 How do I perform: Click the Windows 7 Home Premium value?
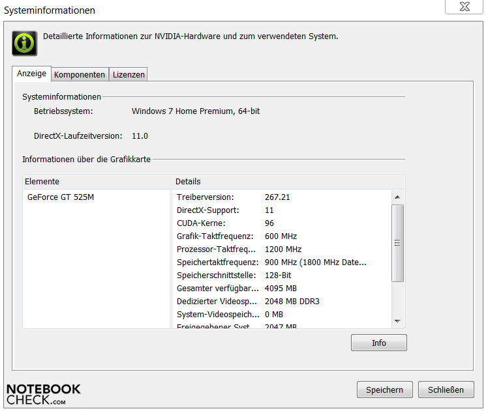[x=196, y=111]
